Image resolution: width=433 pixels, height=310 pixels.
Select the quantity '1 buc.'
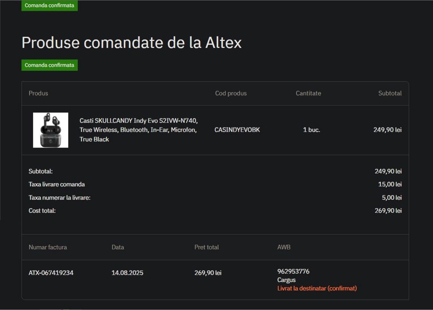pos(312,130)
